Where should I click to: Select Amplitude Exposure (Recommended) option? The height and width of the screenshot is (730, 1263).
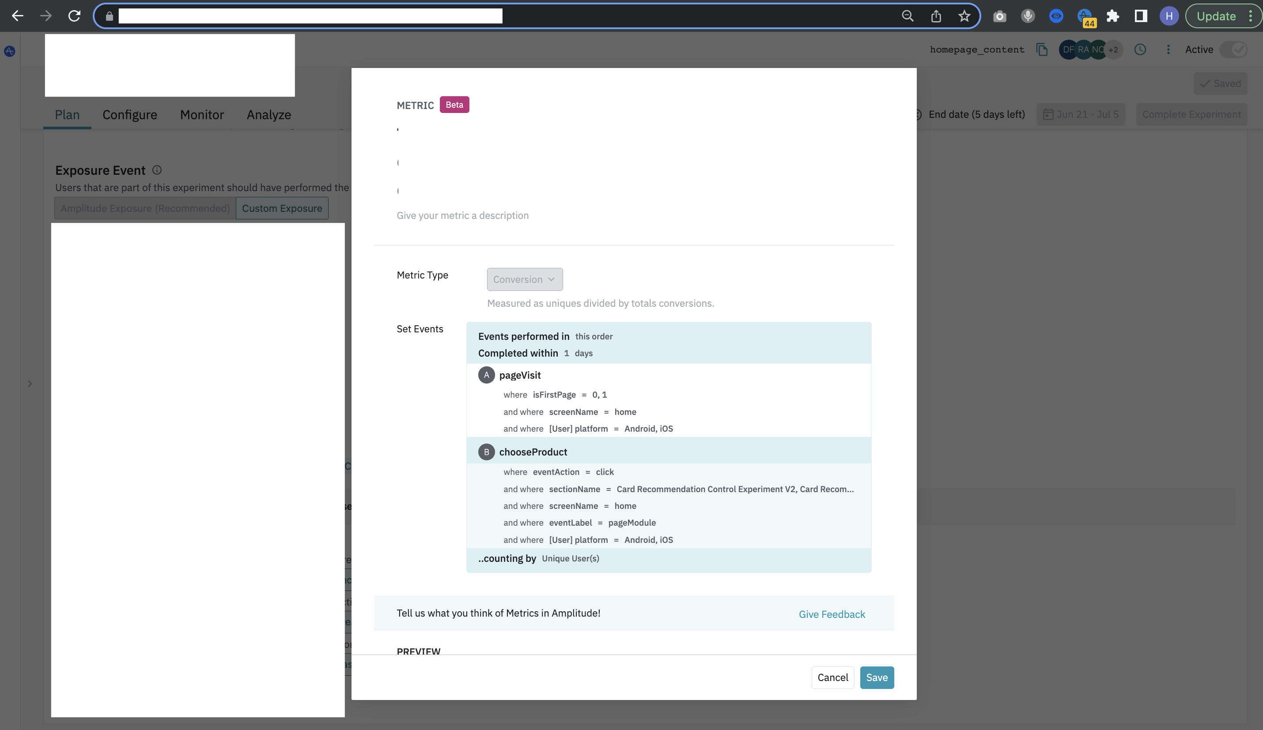(145, 208)
